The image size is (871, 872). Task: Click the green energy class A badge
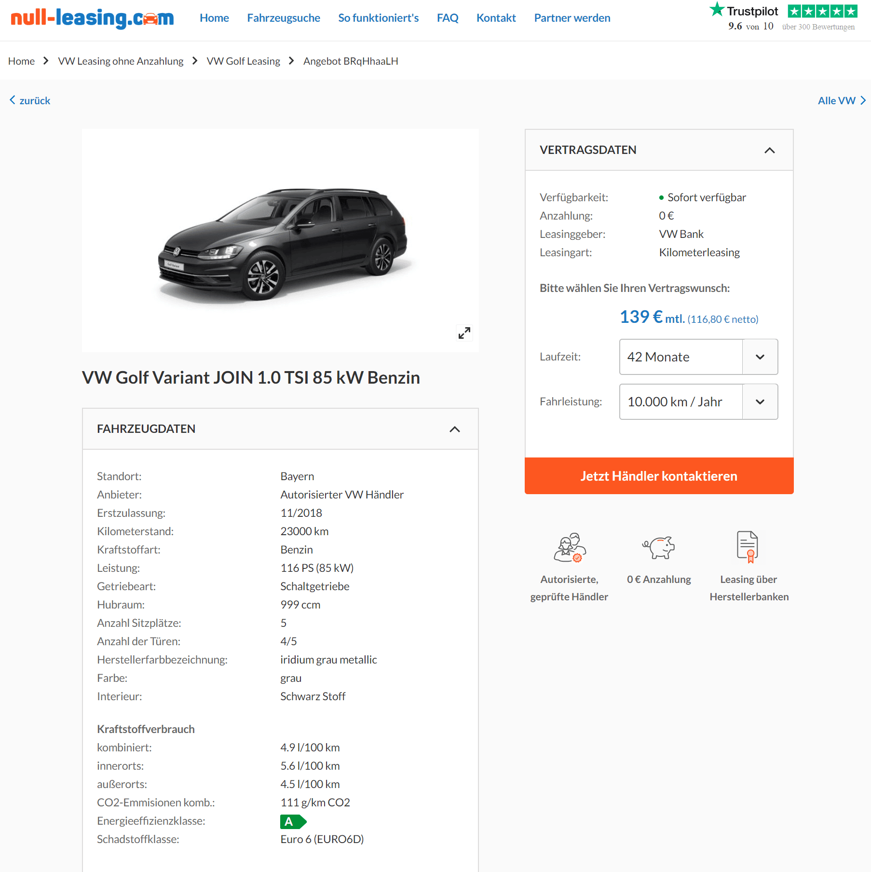293,821
